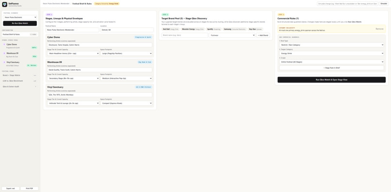
Task: Click the Commercial Rules (1) heading
Action: coord(286,18)
